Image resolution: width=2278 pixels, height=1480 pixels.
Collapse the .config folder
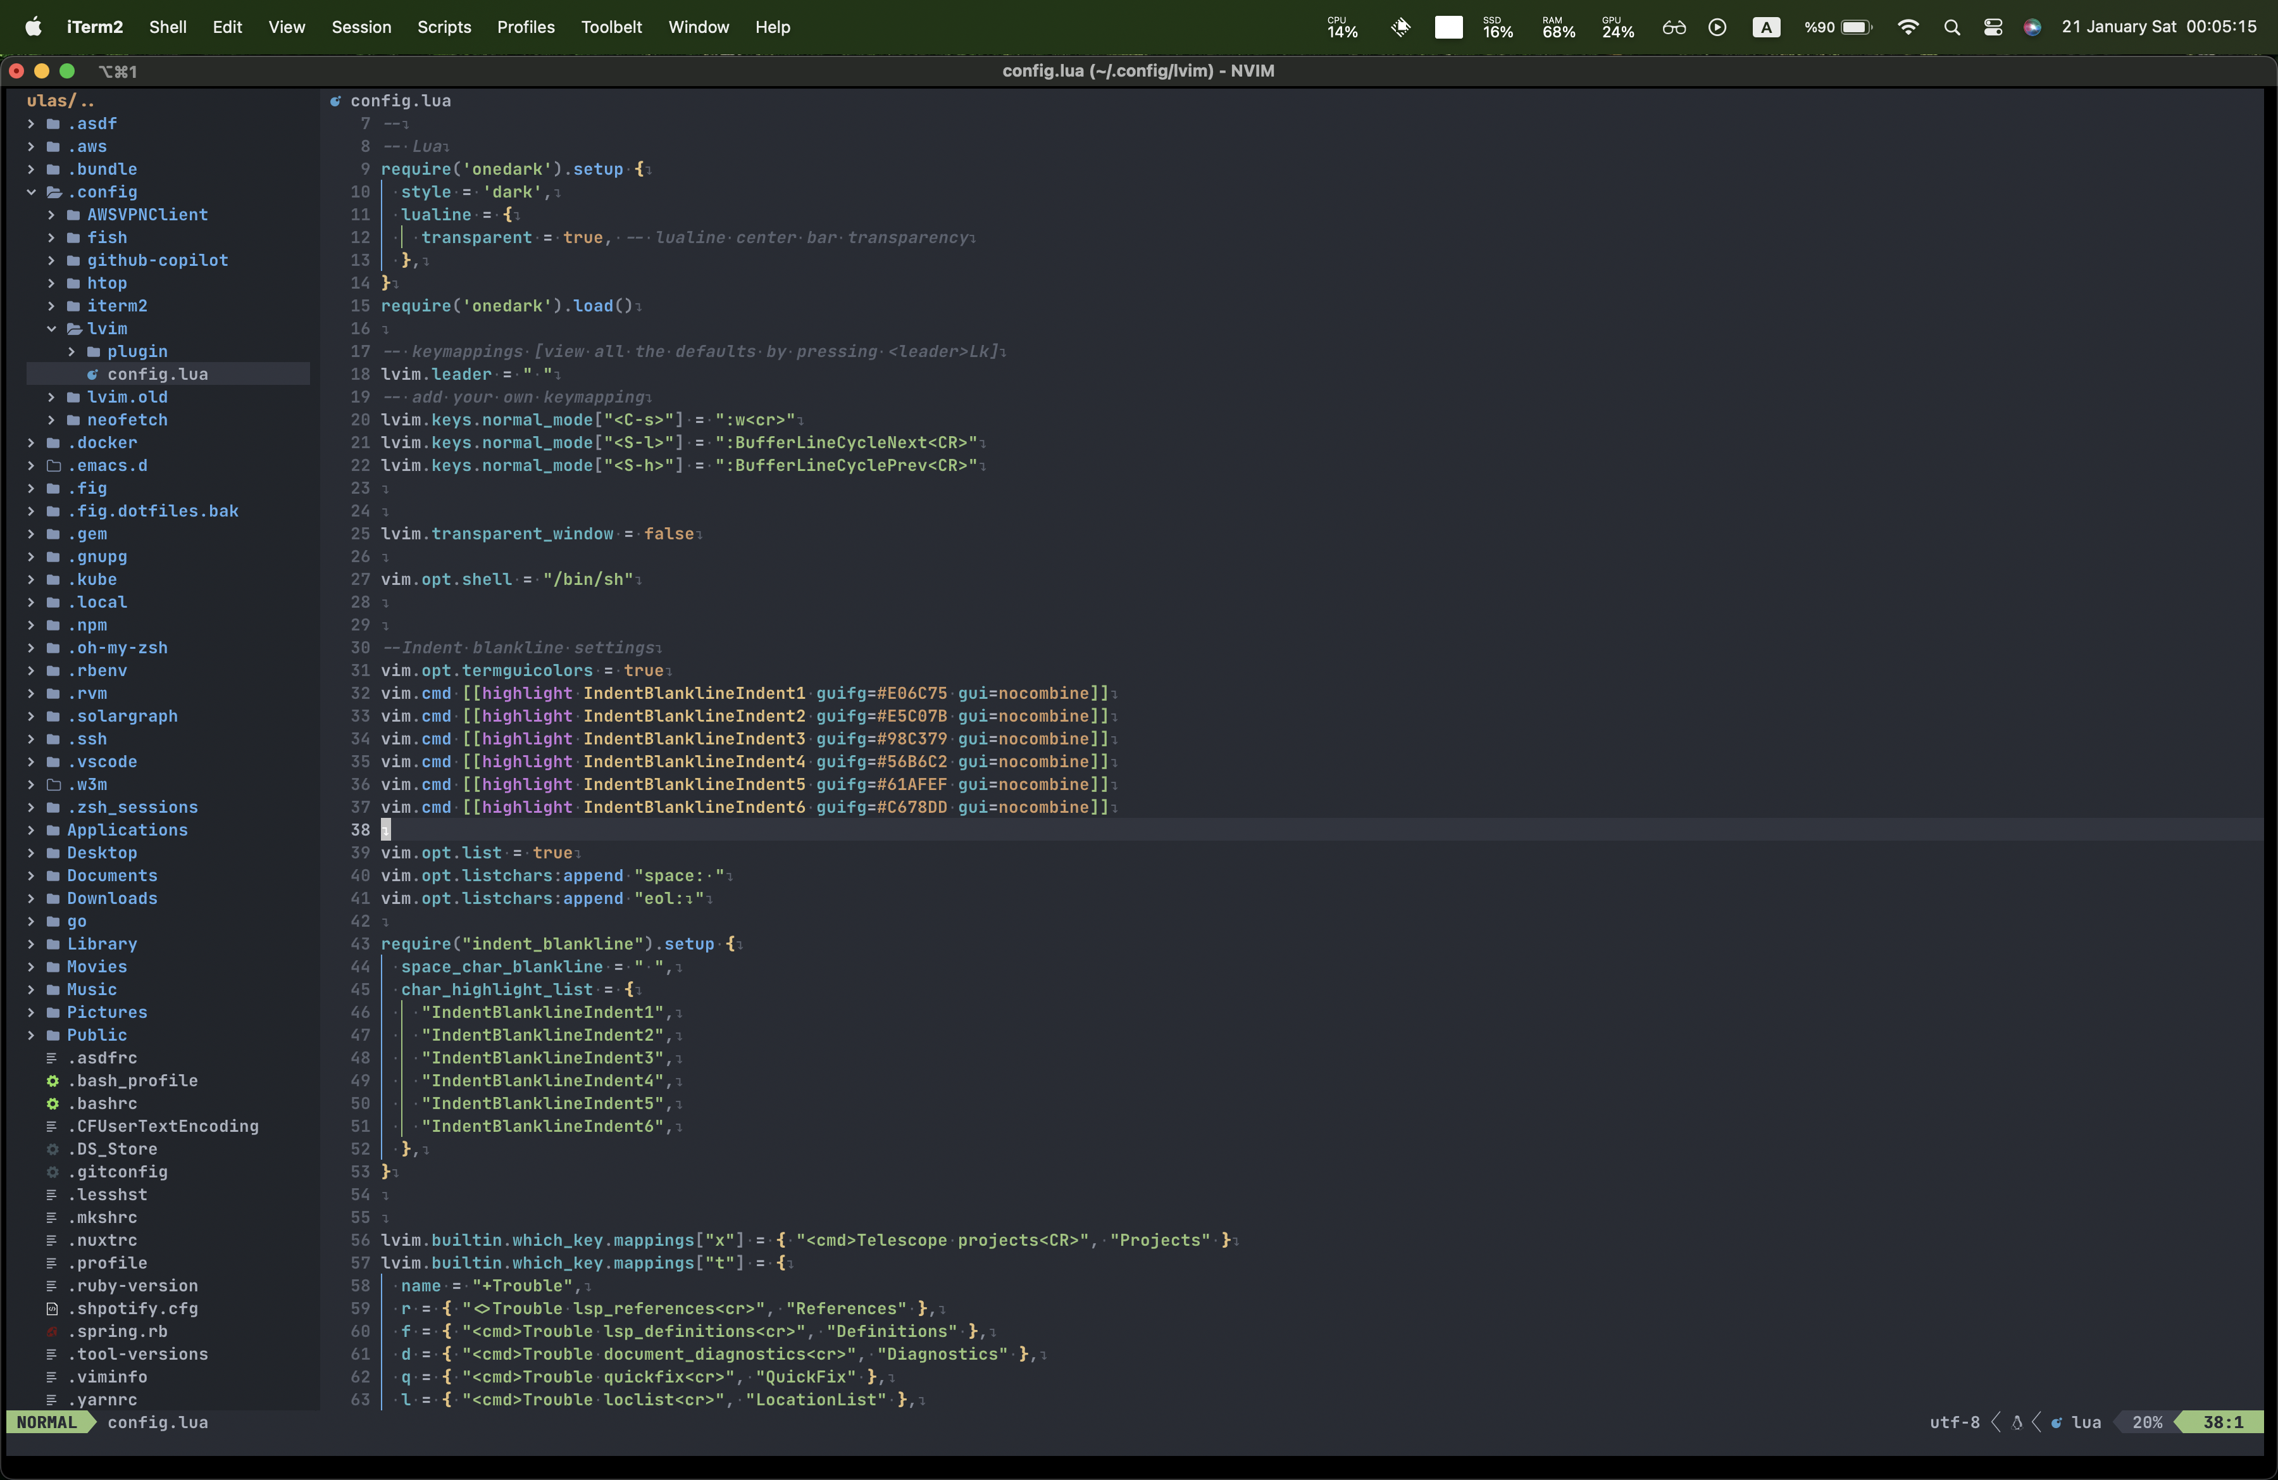point(30,191)
